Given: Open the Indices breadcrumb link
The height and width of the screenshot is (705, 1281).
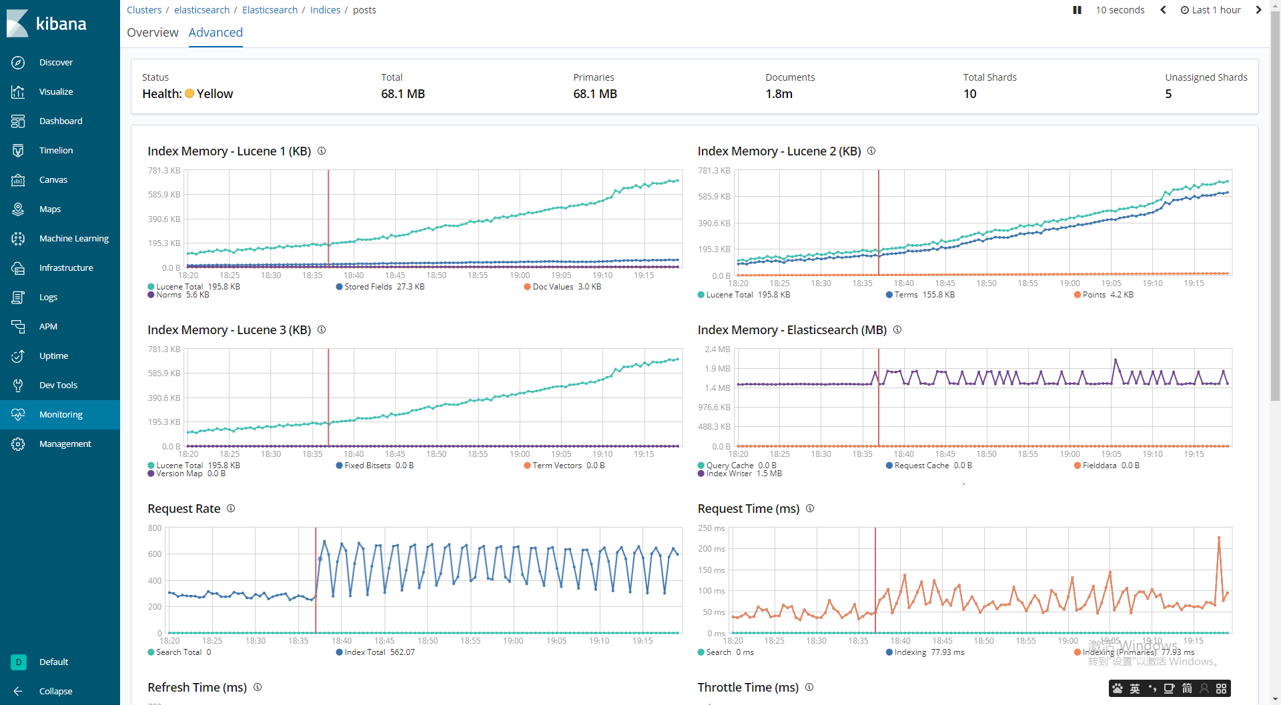Looking at the screenshot, I should click(x=325, y=10).
